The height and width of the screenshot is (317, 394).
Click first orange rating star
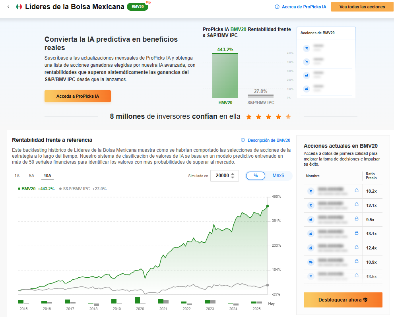249,117
